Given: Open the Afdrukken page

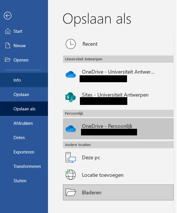Looking at the screenshot, I should (24, 123).
